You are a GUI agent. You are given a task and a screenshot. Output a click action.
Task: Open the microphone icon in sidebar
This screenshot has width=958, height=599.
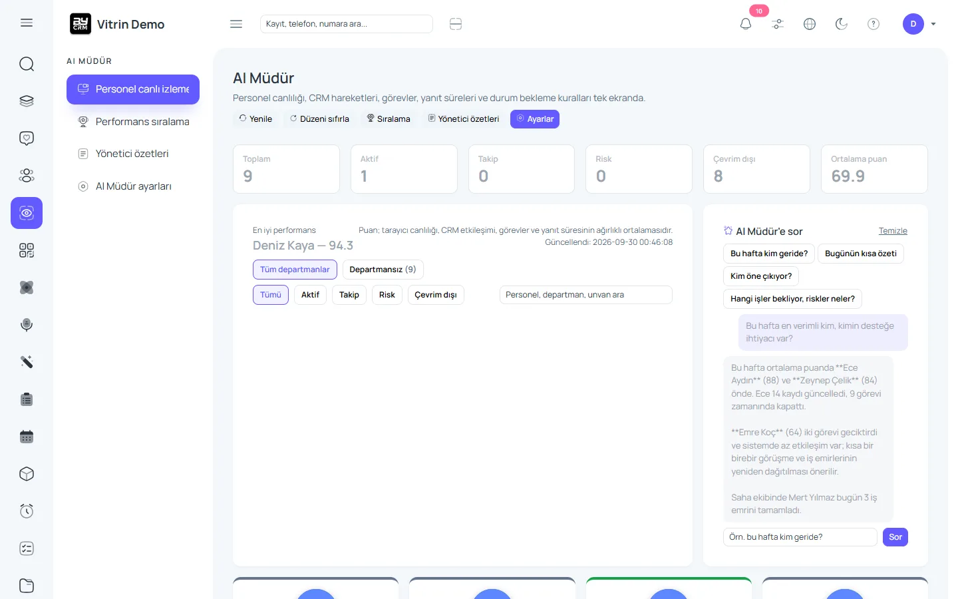tap(27, 325)
